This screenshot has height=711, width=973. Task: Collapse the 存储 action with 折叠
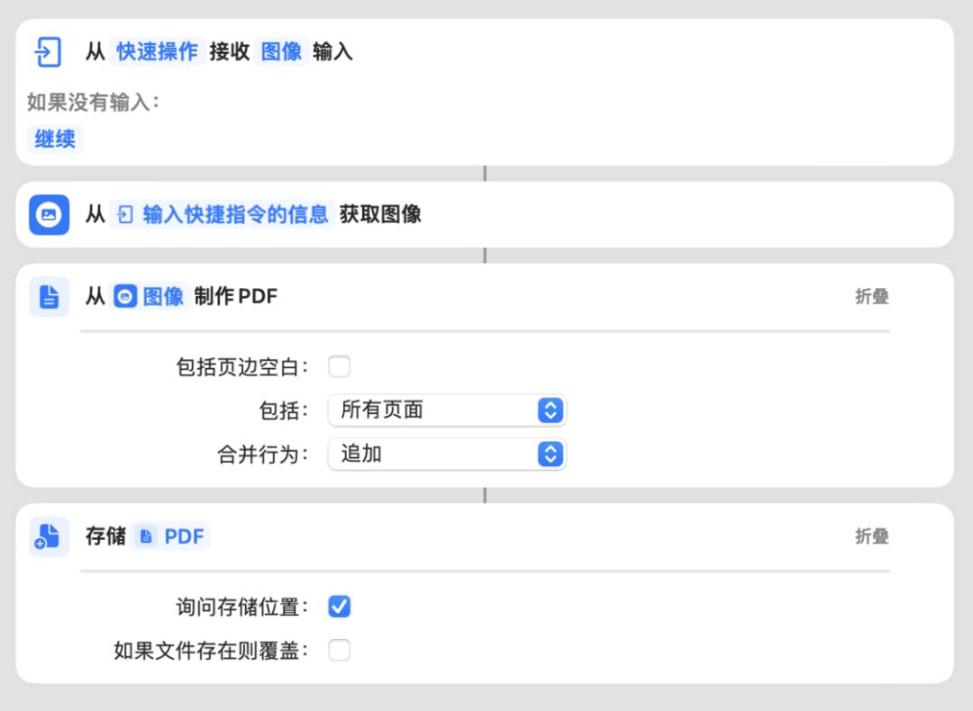tap(871, 537)
